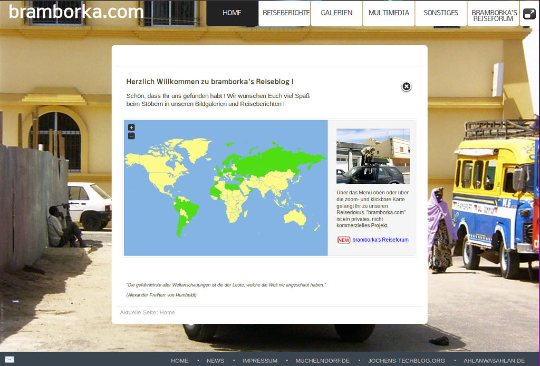Click the red NEW badge icon
The image size is (540, 366).
(x=343, y=240)
